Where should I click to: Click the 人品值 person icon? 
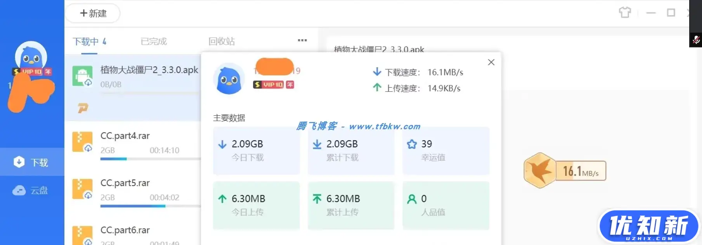pos(412,199)
